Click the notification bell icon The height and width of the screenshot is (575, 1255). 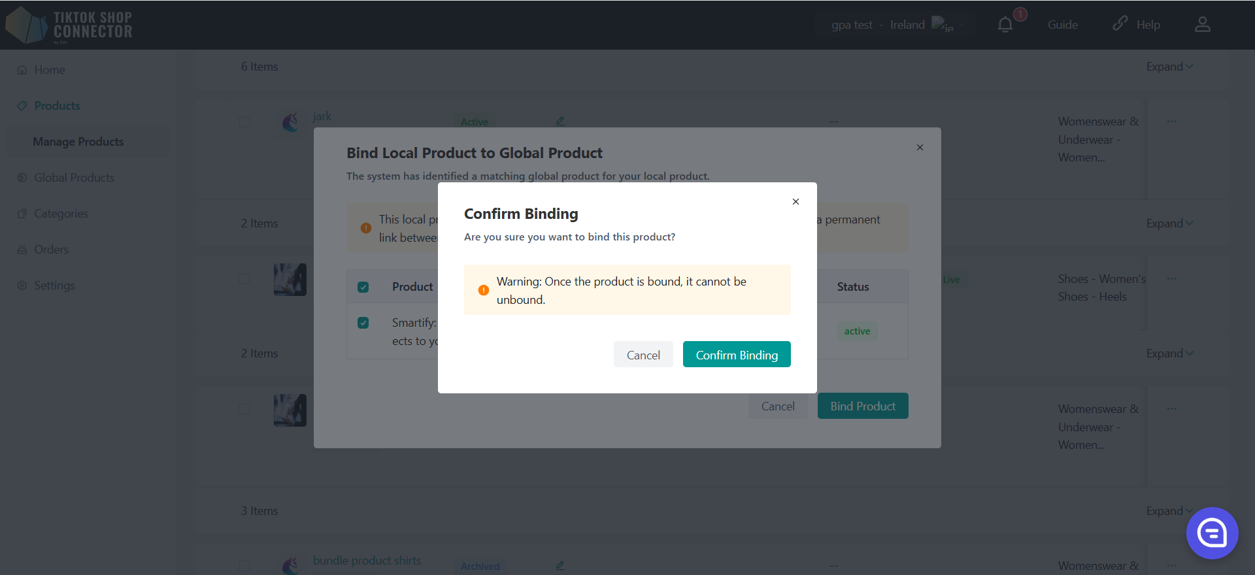tap(1005, 25)
